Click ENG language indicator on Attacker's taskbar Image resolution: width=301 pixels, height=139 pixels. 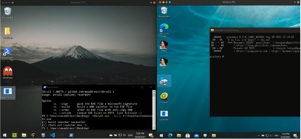point(130,135)
